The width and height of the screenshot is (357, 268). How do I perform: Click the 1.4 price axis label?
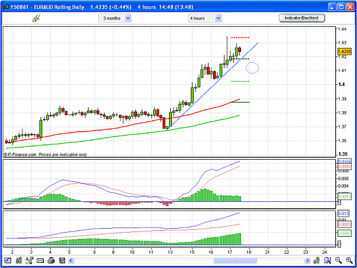coord(342,84)
